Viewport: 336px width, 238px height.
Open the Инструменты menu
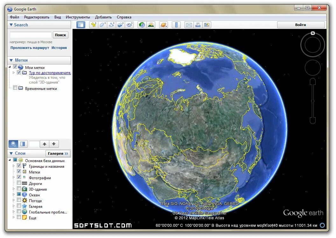coord(78,17)
